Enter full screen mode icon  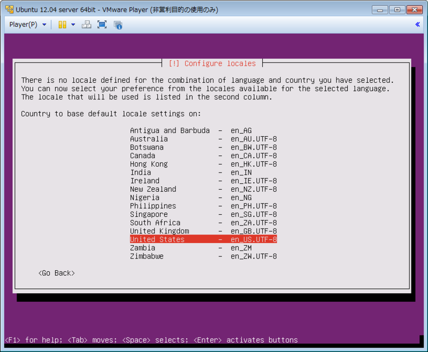point(102,25)
